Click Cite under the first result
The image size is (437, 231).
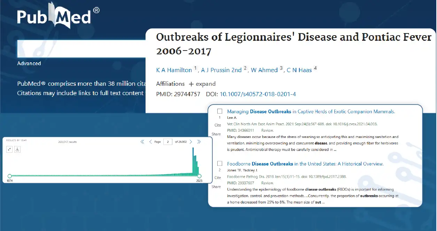click(218, 125)
